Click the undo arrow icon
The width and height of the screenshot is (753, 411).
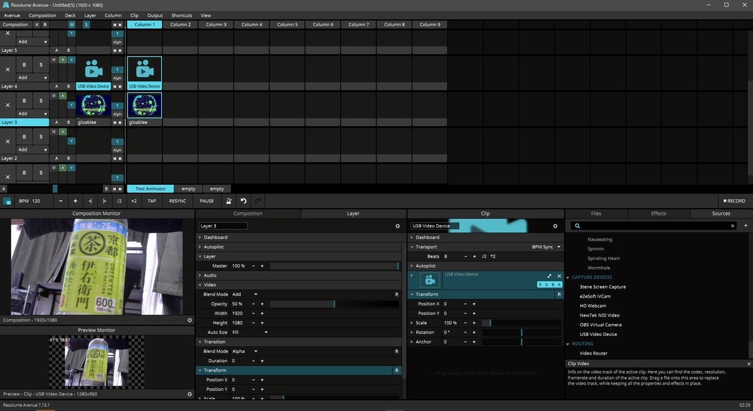(x=243, y=201)
